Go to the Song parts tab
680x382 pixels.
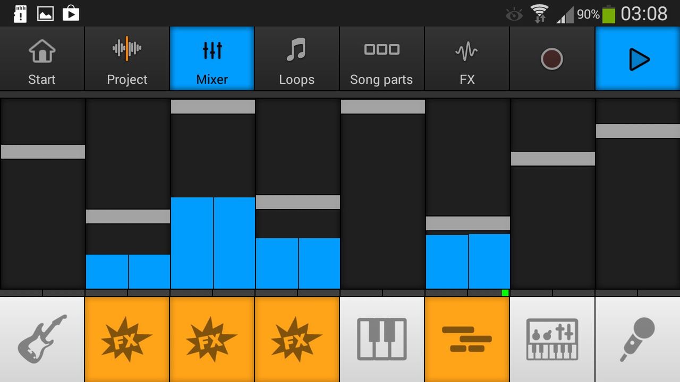click(382, 59)
